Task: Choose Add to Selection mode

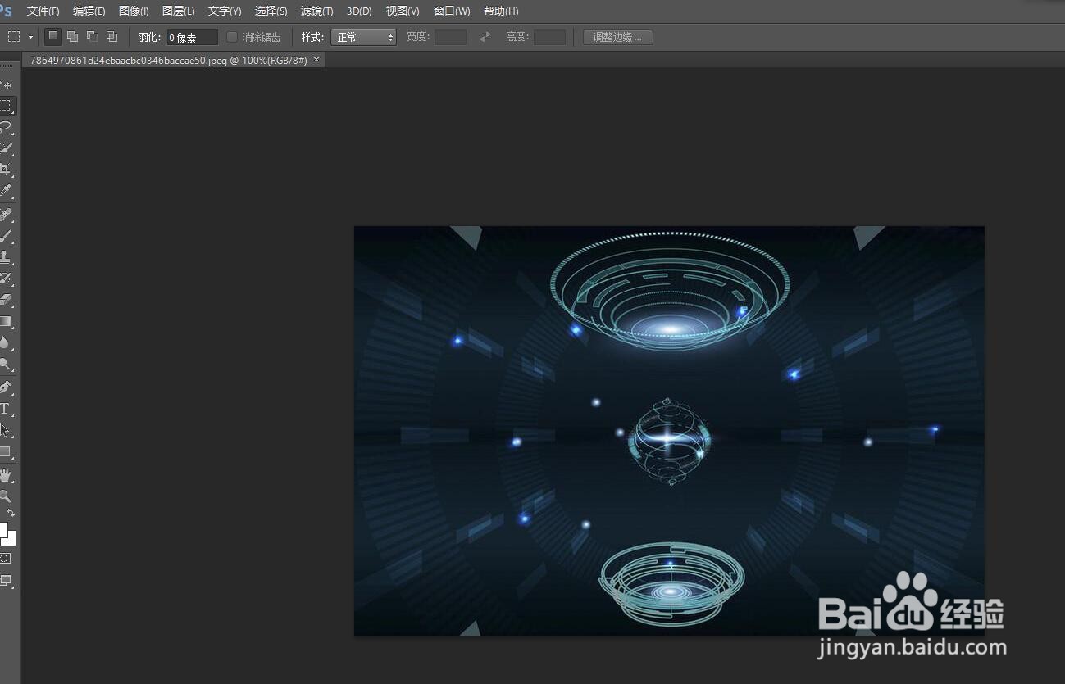Action: click(72, 36)
